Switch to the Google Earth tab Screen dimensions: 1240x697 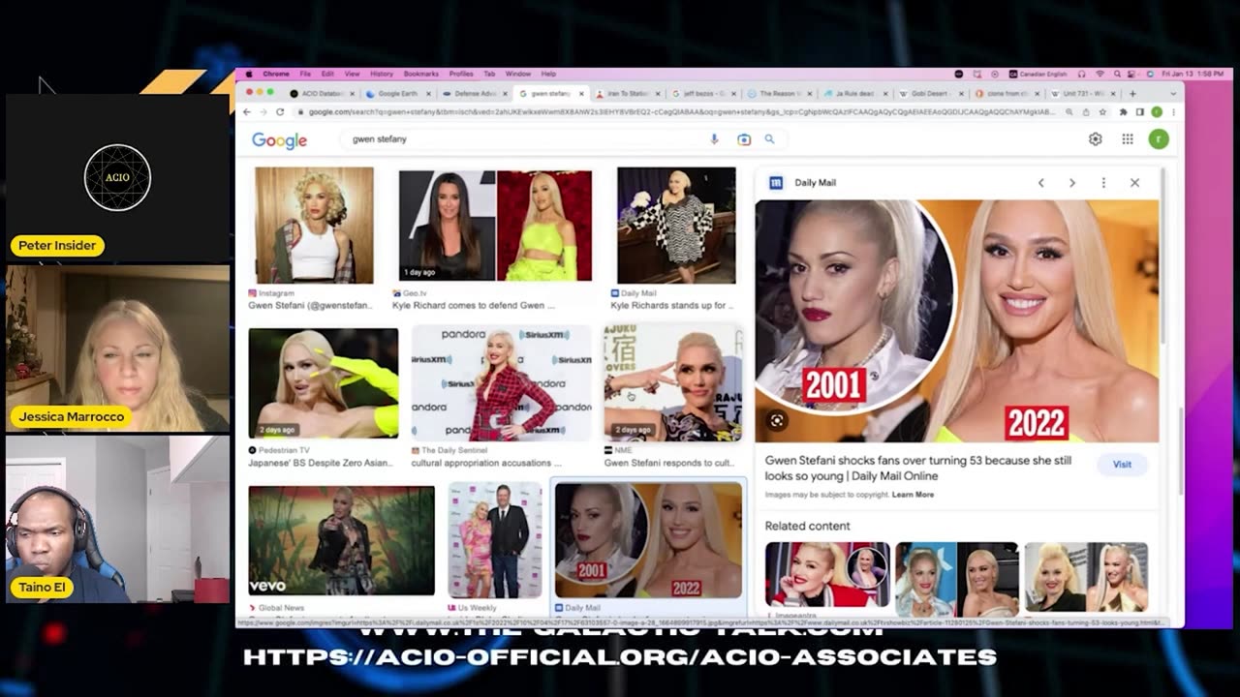pos(397,94)
